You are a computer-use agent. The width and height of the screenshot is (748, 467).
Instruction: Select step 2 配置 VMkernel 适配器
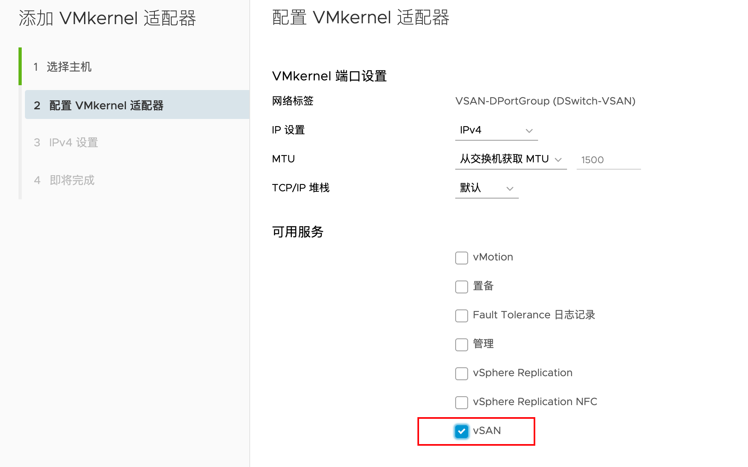(x=106, y=105)
